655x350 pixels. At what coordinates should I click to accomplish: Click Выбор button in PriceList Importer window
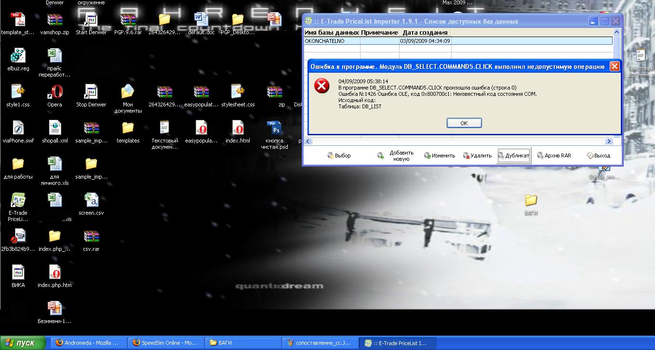(x=339, y=156)
